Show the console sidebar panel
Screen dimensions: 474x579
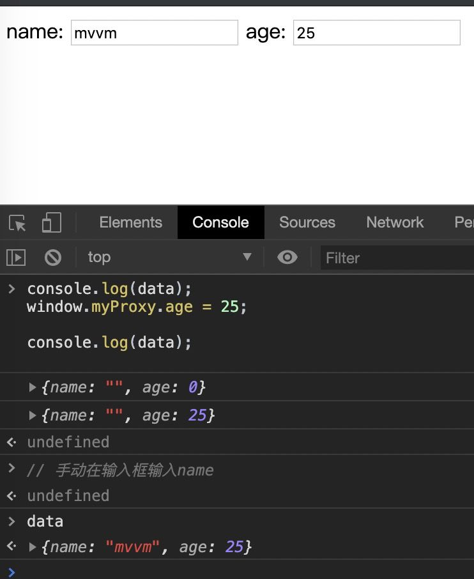pos(16,258)
